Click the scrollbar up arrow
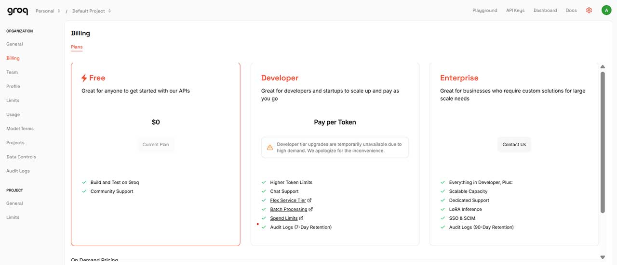The width and height of the screenshot is (617, 265). pyautogui.click(x=603, y=66)
